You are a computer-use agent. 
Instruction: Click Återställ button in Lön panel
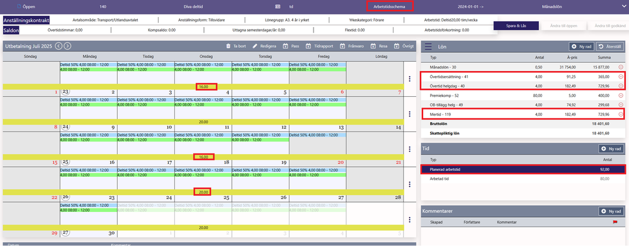tap(610, 47)
